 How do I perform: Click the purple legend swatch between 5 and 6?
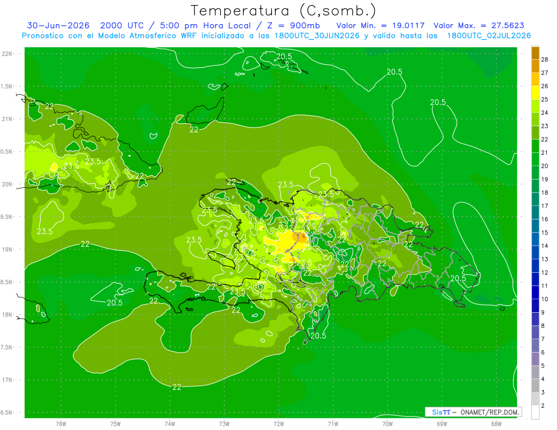(x=535, y=359)
